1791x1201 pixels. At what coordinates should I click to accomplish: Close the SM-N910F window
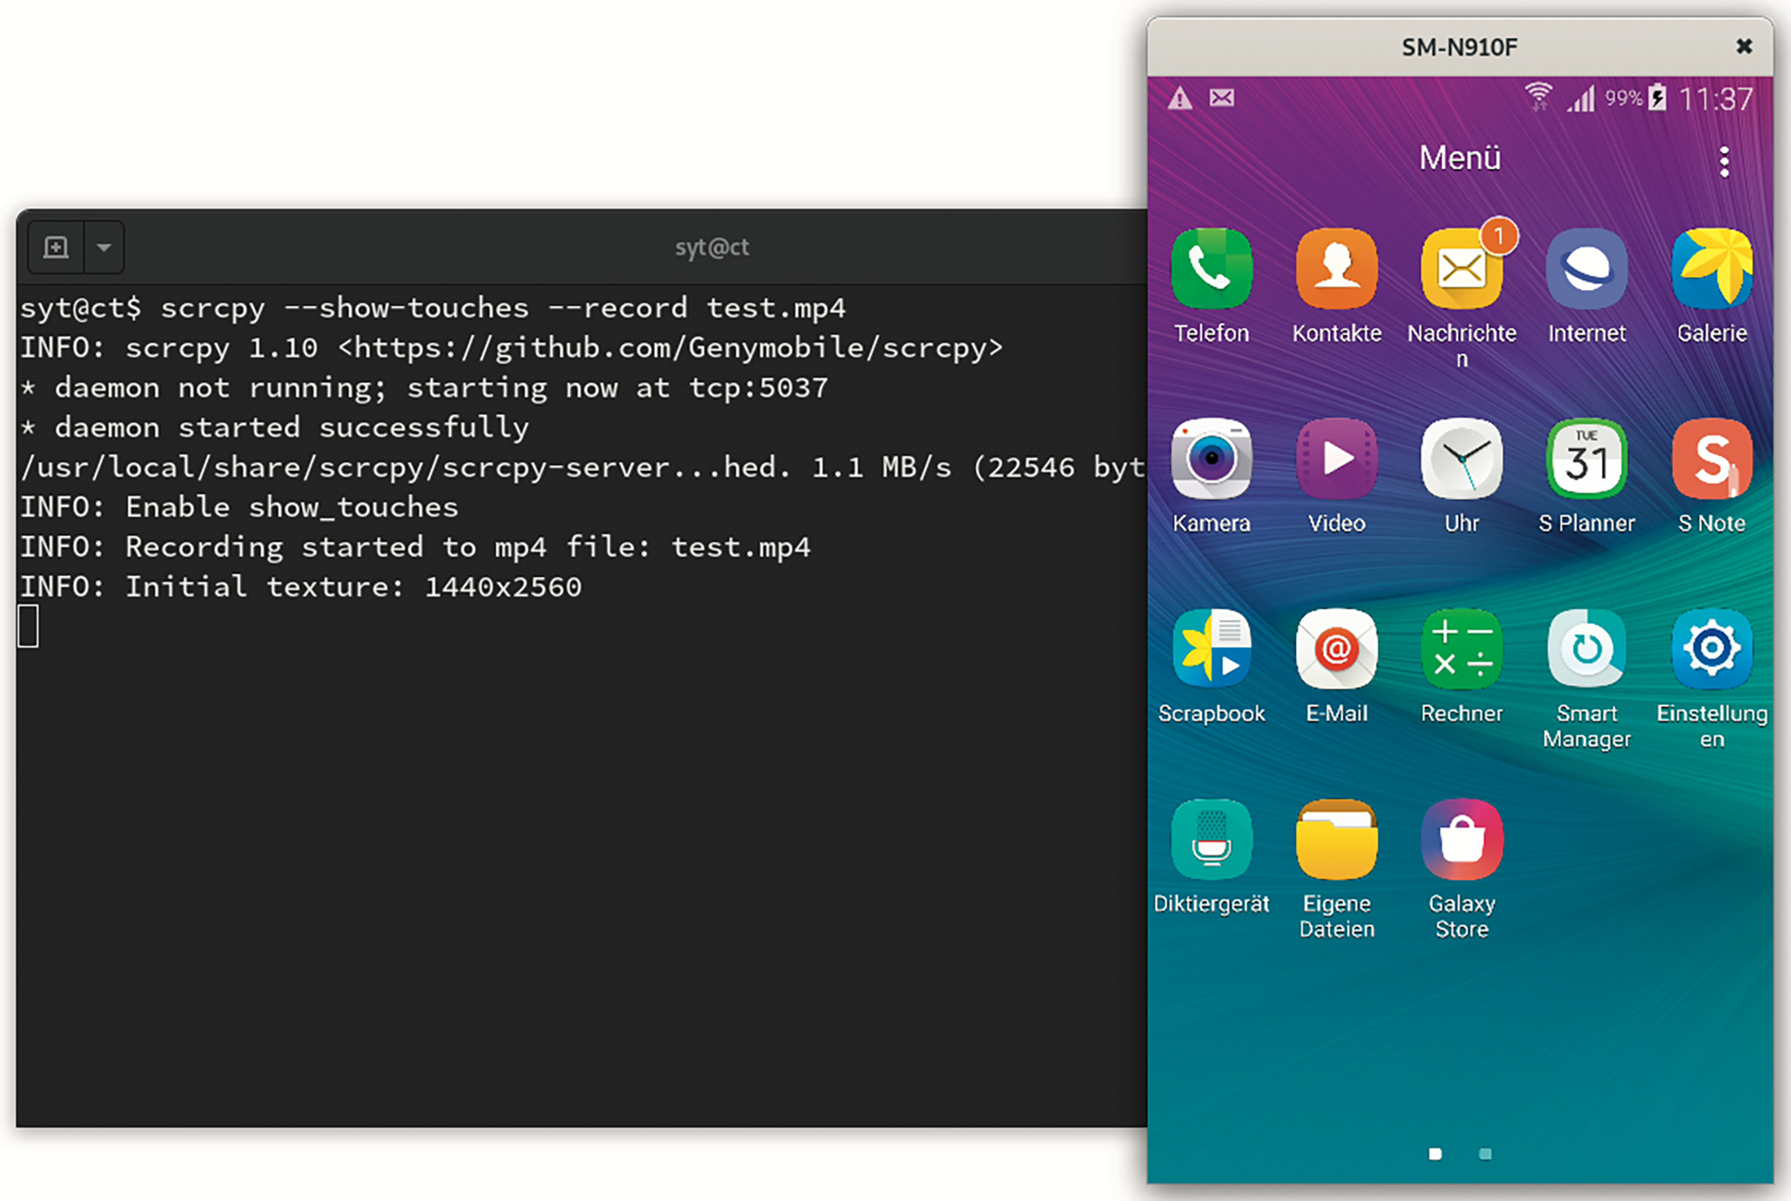[1744, 46]
